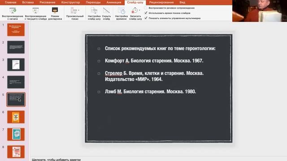Viewport: 287px width, 161px height.
Task: Select slide 2 thumbnail
Action: [x=16, y=47]
